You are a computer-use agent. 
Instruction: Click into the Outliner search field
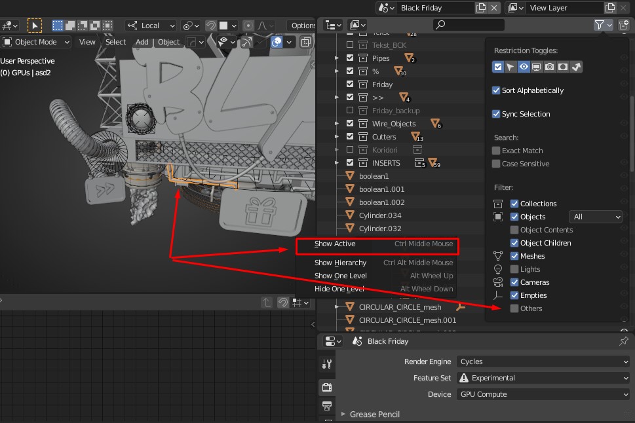[469, 25]
